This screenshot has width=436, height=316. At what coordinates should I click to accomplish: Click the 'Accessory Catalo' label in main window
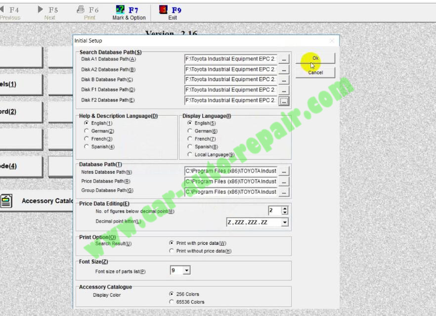coord(47,201)
